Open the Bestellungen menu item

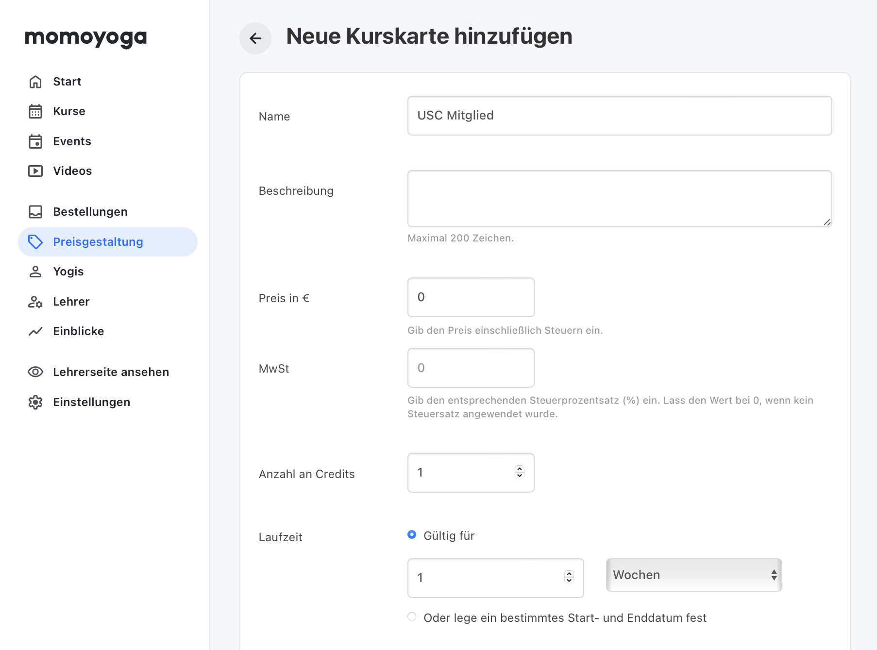108,212
